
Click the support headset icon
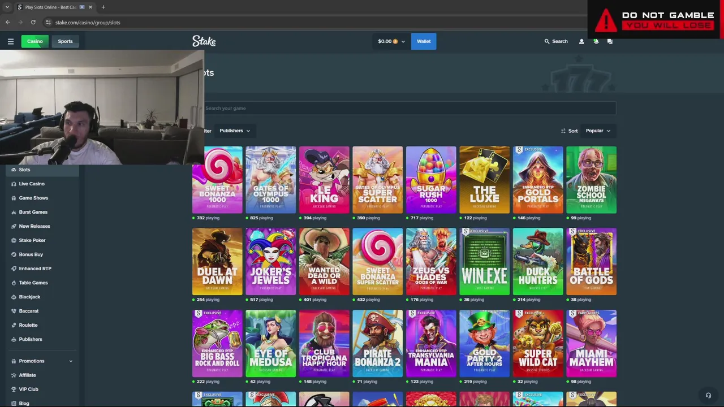[x=708, y=395]
